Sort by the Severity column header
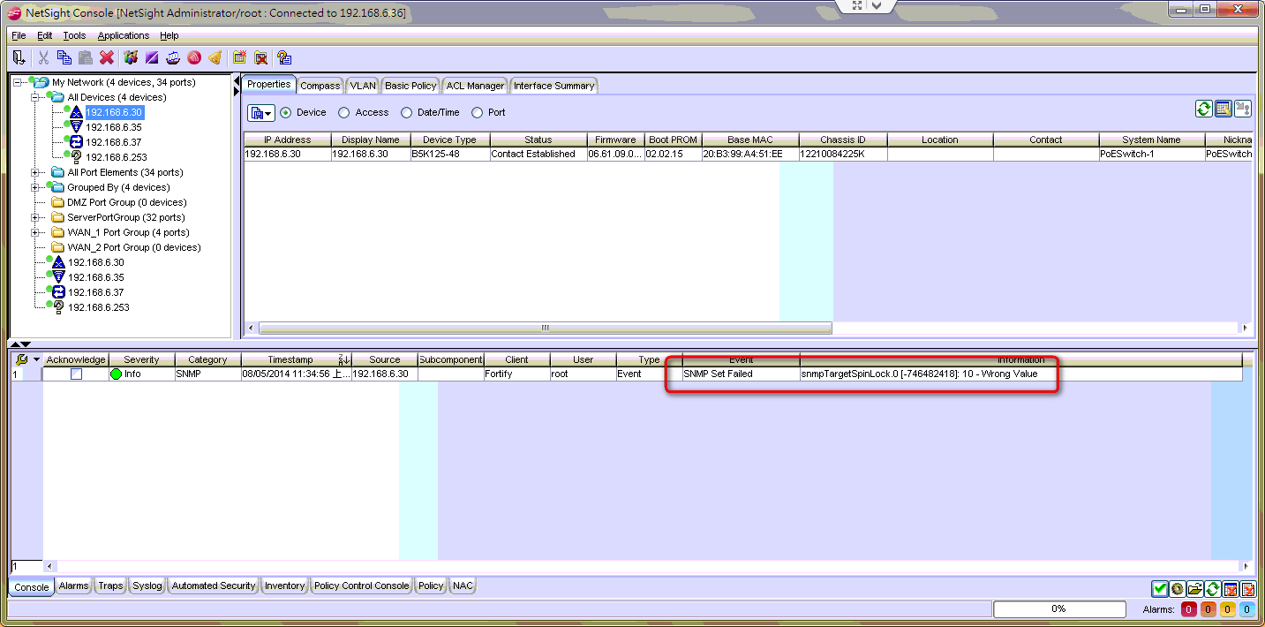This screenshot has width=1265, height=627. pos(141,359)
